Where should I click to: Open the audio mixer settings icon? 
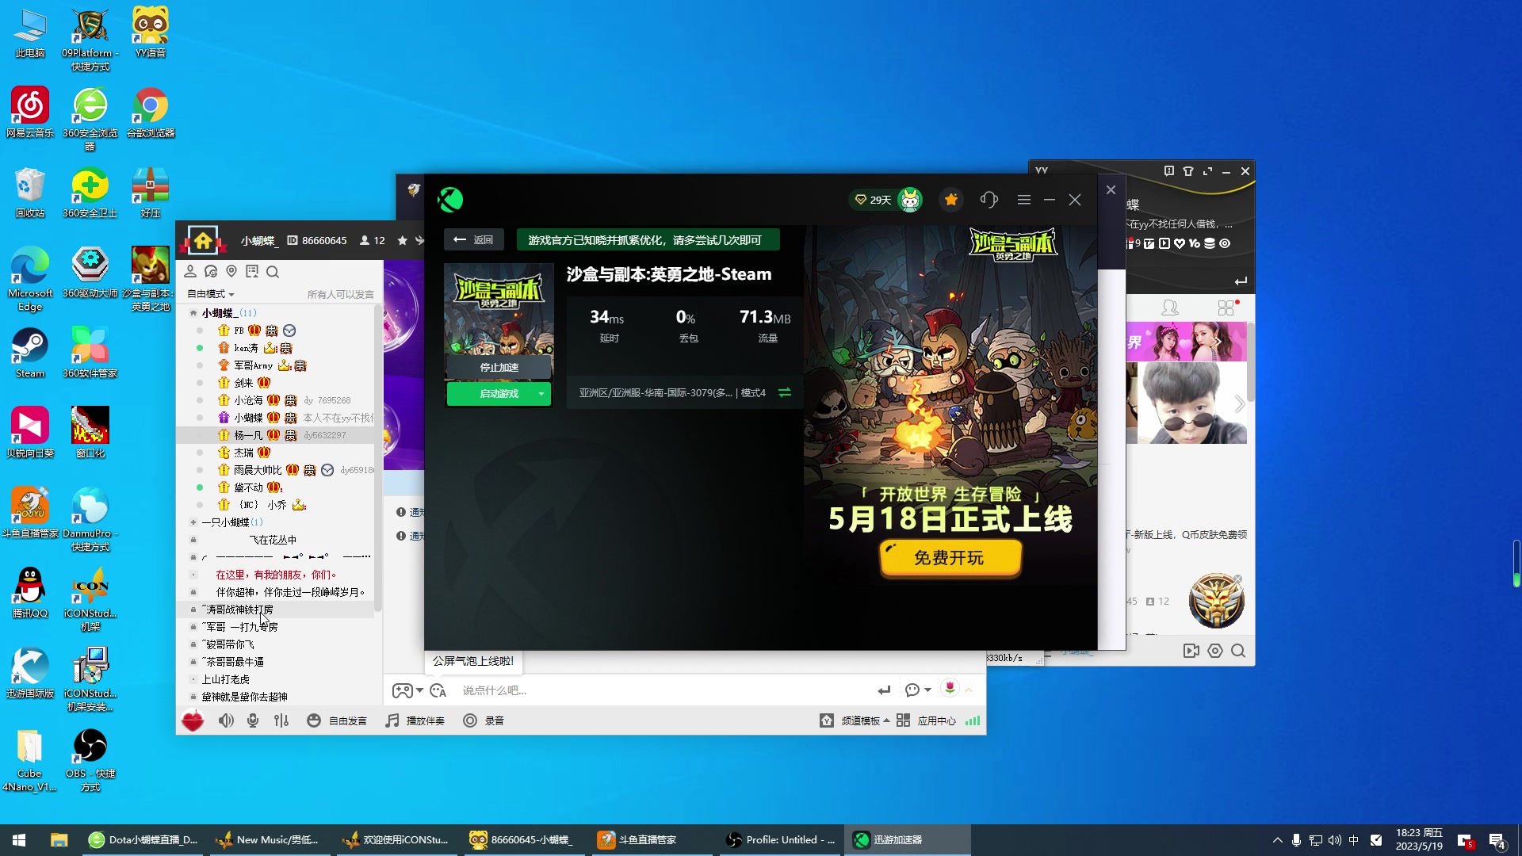tap(281, 720)
